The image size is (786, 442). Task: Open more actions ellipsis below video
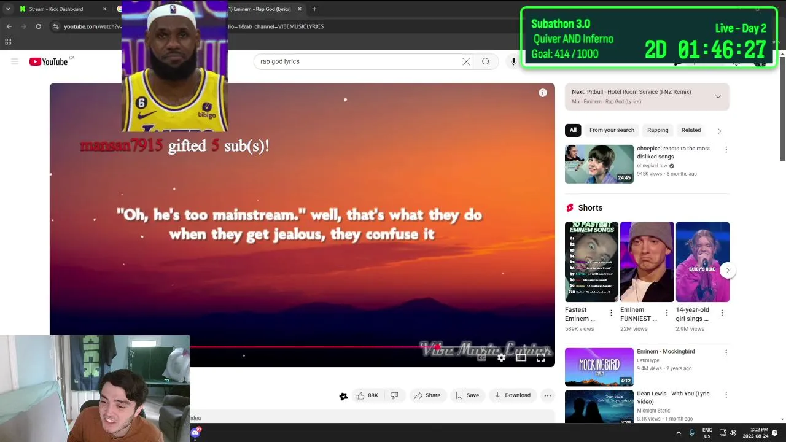click(x=548, y=395)
